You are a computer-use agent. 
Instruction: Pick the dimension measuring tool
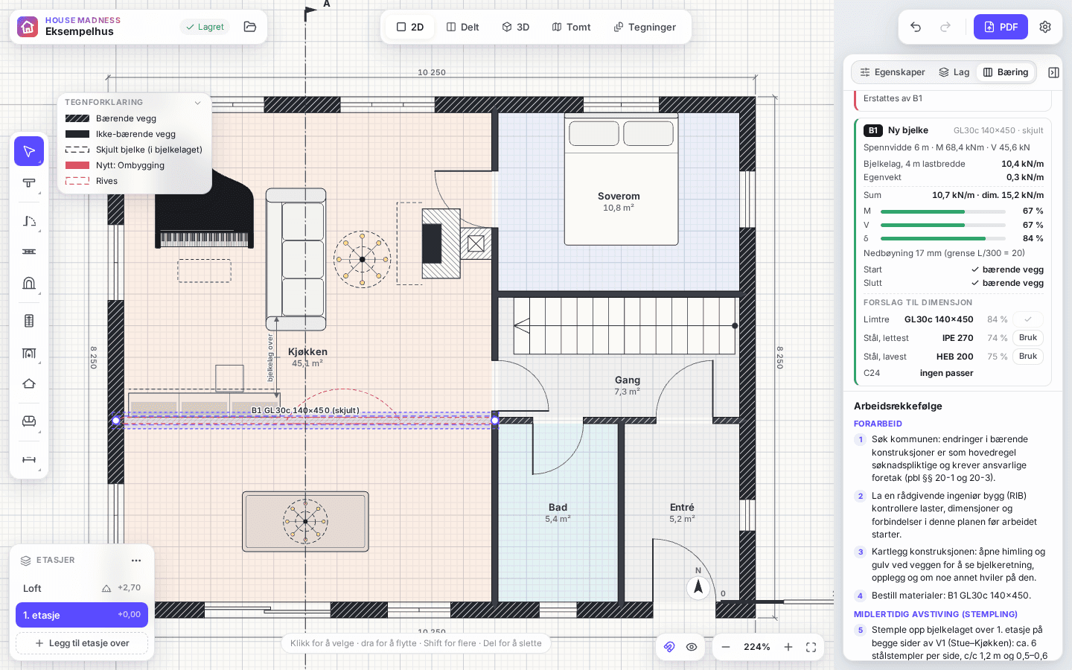tap(29, 460)
